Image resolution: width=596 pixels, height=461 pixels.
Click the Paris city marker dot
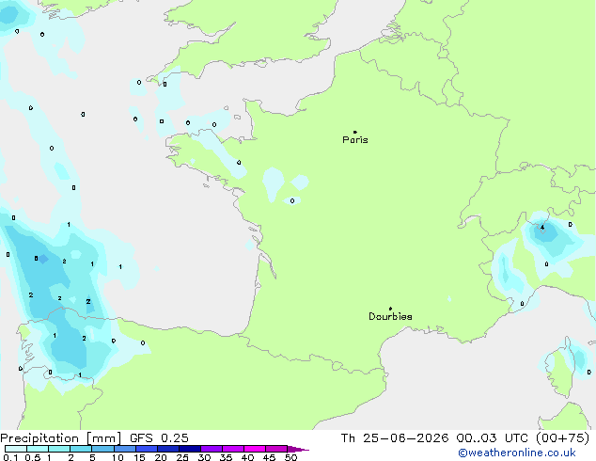point(355,132)
